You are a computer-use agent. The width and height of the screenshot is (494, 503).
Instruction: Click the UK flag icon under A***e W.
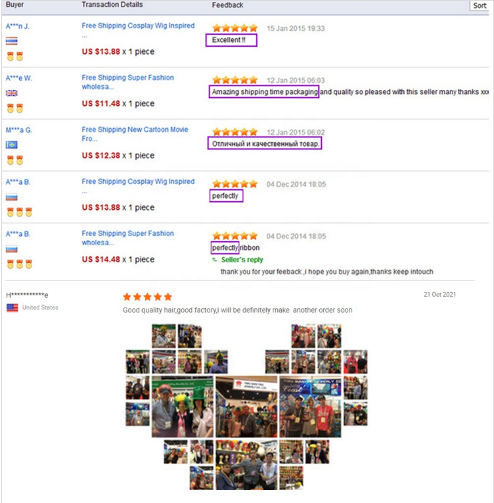pos(12,93)
